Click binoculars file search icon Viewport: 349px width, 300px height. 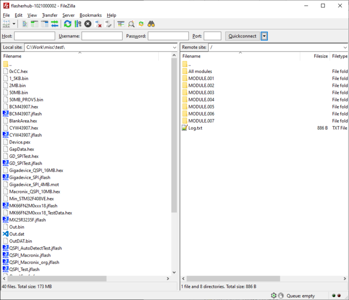coord(151,24)
